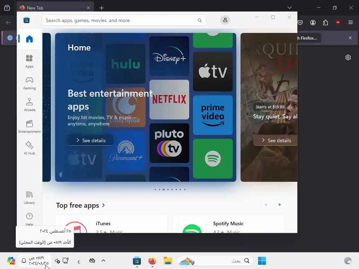
Task: Click the Disney+ tile in banner
Action: 169,56
